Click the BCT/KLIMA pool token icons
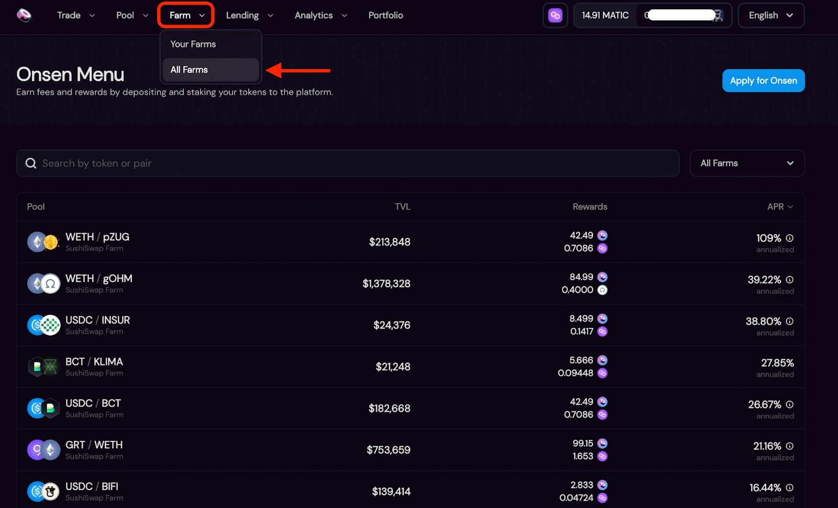Screen dimensions: 838x508 click(x=43, y=367)
